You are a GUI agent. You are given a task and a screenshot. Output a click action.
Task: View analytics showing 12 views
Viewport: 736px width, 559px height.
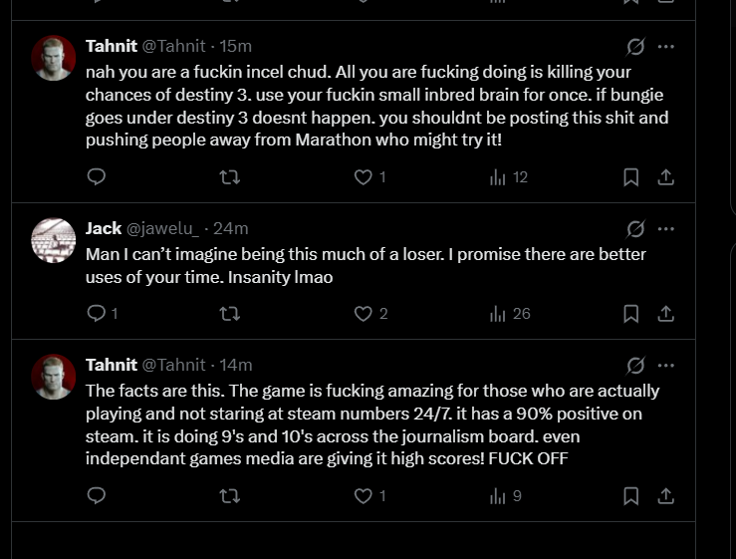(x=508, y=177)
